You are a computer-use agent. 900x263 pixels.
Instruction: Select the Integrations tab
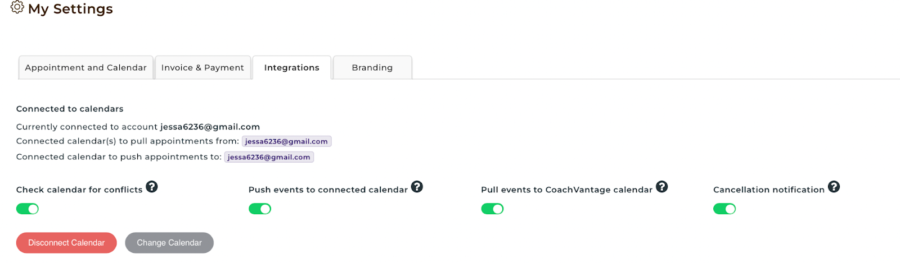pyautogui.click(x=292, y=67)
